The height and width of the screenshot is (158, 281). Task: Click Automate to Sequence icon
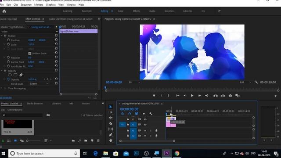point(73,141)
